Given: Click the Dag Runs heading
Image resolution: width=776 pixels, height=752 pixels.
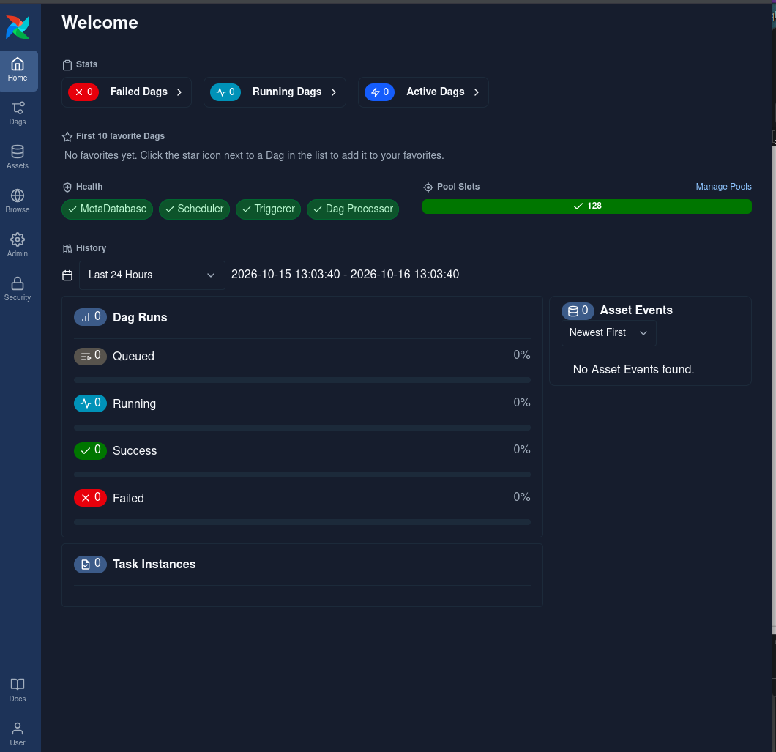Looking at the screenshot, I should tap(140, 317).
